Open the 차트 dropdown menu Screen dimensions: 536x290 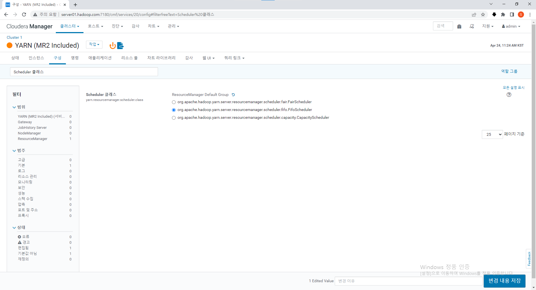click(153, 26)
